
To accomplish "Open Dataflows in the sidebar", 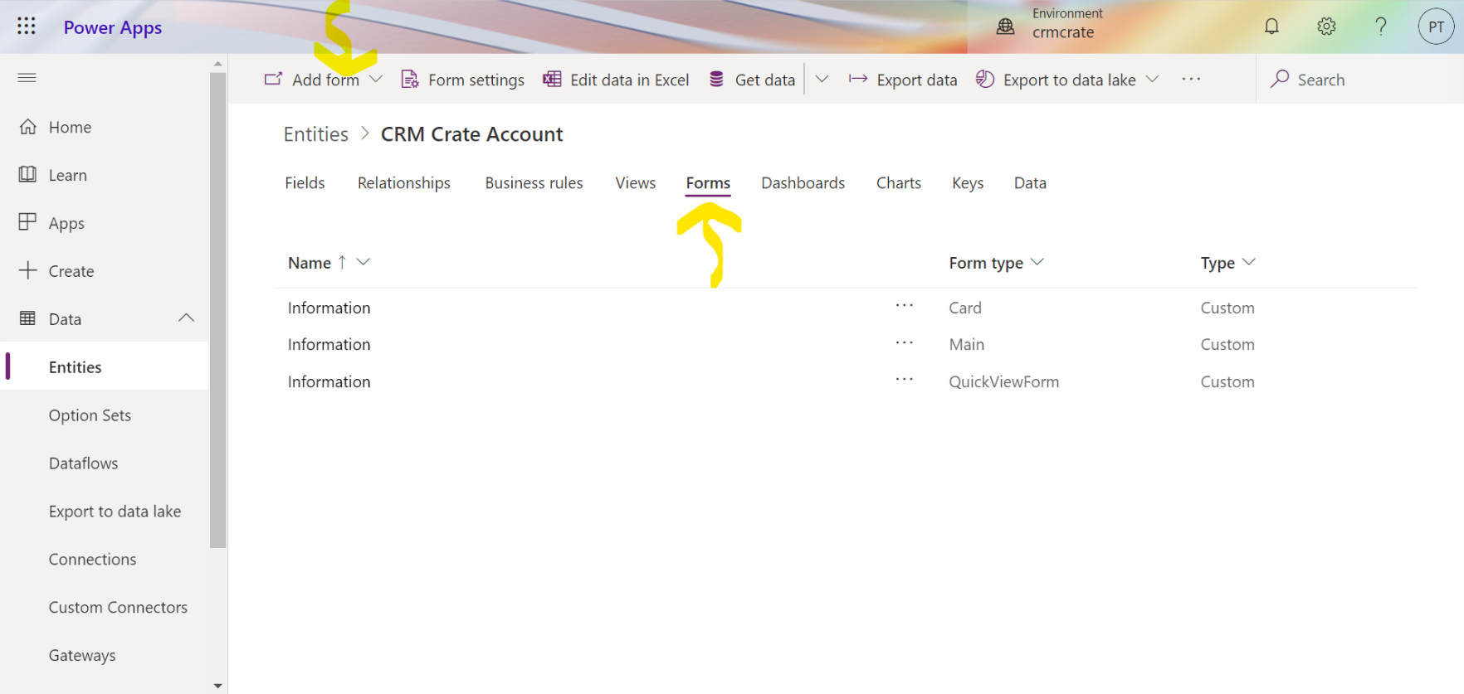I will coord(105,463).
